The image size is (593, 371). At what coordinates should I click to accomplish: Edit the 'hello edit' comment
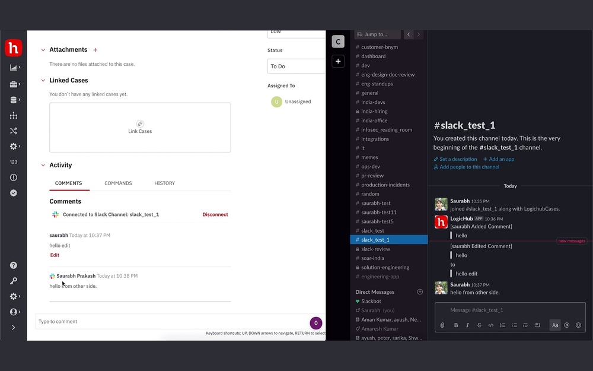point(55,255)
